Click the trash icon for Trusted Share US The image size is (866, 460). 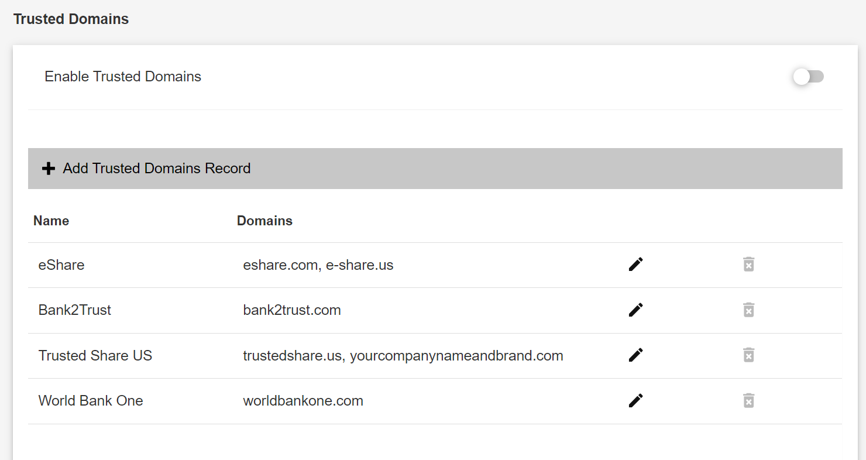[x=748, y=355]
